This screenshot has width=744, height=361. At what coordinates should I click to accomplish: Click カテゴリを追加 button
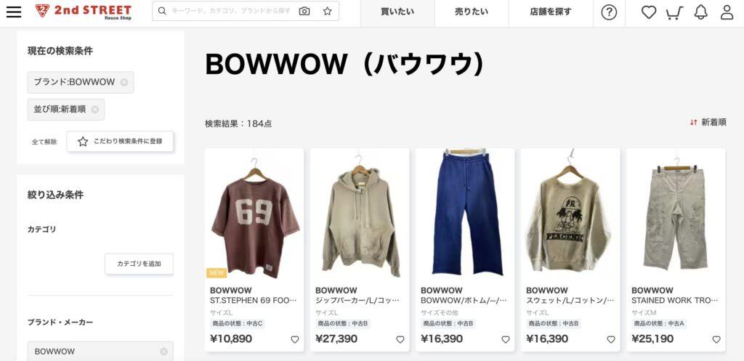[x=139, y=264]
